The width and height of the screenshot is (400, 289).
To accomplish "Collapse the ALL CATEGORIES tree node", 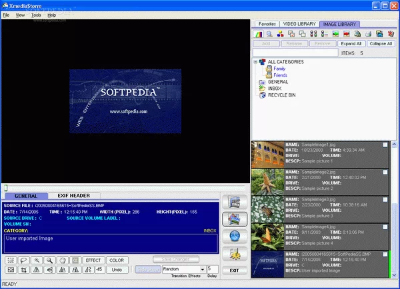I will coord(255,62).
